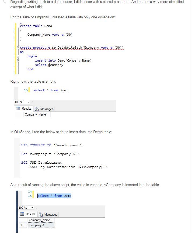Click the 'as' keyword under create procedure
The width and height of the screenshot is (195, 233).
22,52
